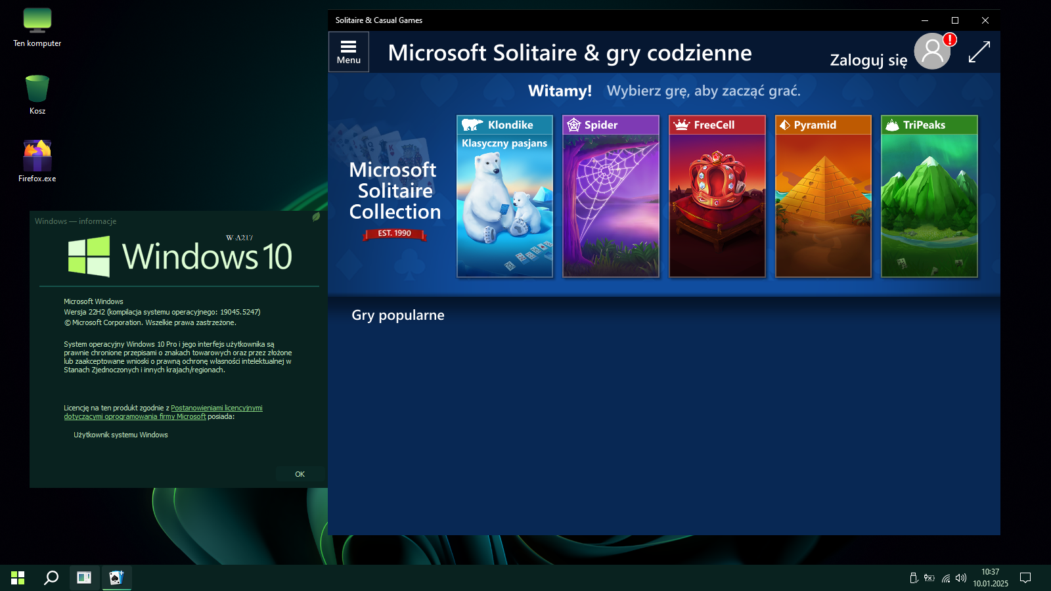
Task: Start the Klondike game card
Action: (504, 196)
